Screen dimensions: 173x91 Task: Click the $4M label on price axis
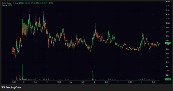coord(167,49)
